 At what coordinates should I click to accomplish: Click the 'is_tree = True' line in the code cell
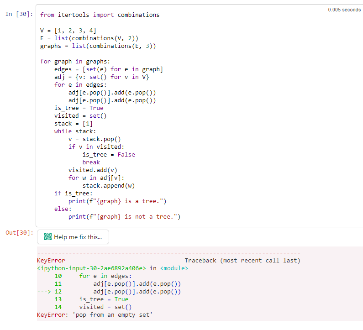point(79,108)
